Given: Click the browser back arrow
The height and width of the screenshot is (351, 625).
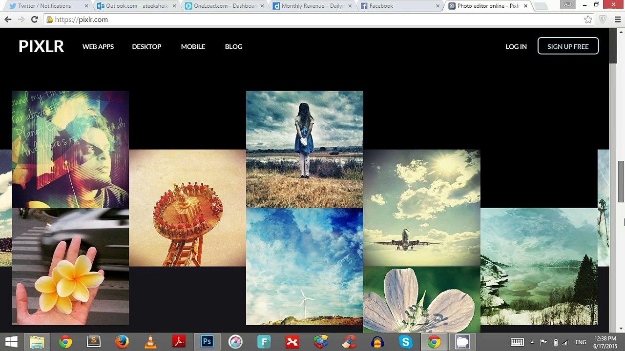Looking at the screenshot, I should click(8, 19).
